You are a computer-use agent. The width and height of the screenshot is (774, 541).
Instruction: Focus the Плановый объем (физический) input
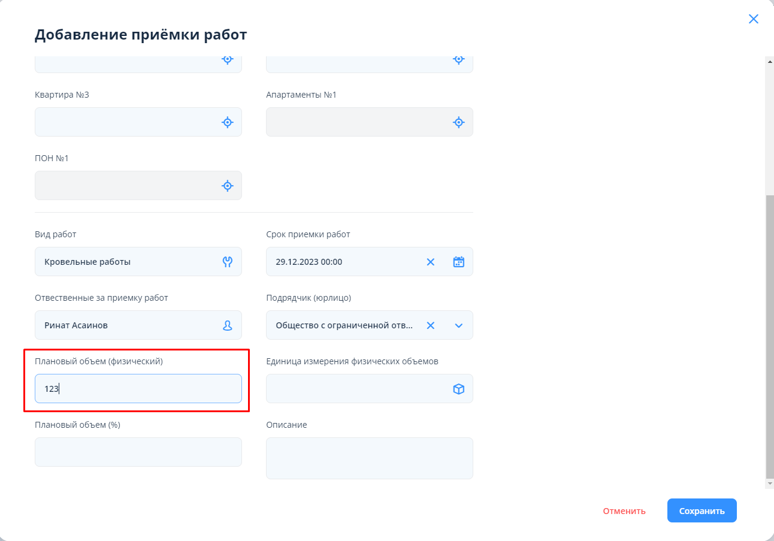pos(138,389)
